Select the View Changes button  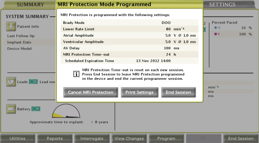click(x=129, y=138)
